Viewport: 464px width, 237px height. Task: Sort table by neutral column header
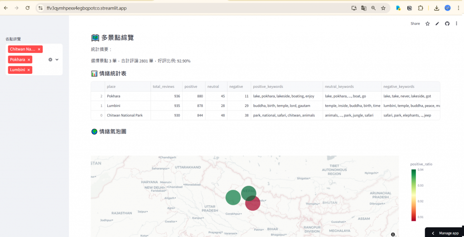216,87
